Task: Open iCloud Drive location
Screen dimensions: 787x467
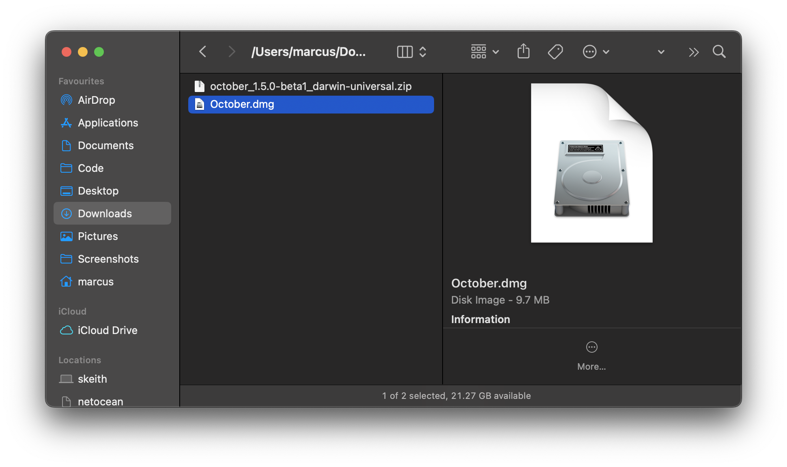Action: [x=107, y=330]
